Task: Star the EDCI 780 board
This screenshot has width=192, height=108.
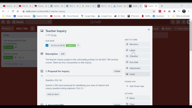Action: [32, 28]
